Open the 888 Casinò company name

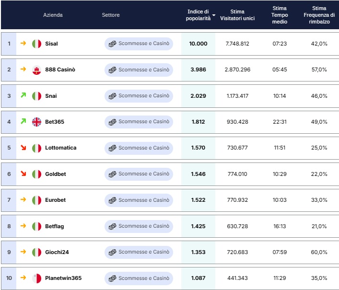click(x=60, y=70)
